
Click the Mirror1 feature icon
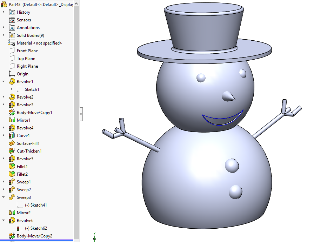coord(12,120)
